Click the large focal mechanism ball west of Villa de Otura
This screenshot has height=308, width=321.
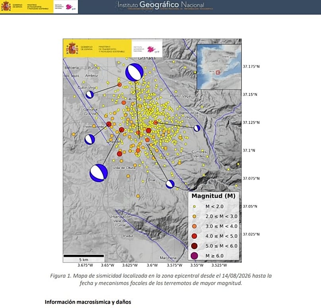[x=99, y=173]
